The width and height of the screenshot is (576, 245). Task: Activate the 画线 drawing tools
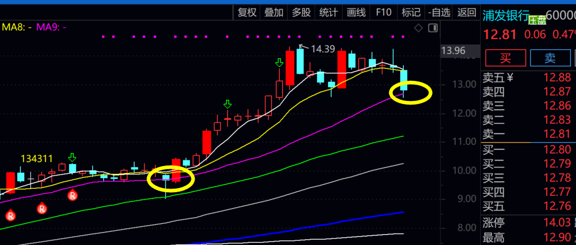pos(356,13)
